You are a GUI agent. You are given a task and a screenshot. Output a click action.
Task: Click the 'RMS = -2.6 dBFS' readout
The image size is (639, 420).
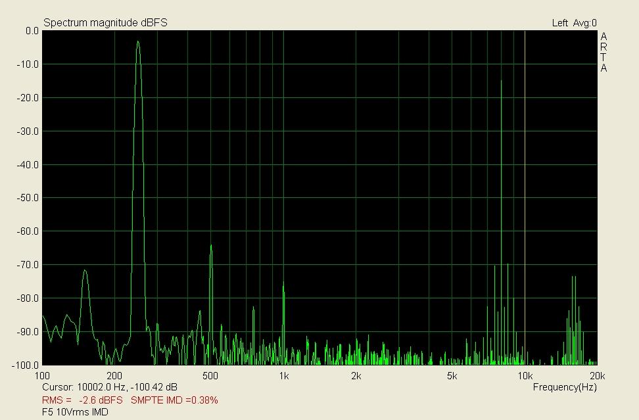(82, 400)
